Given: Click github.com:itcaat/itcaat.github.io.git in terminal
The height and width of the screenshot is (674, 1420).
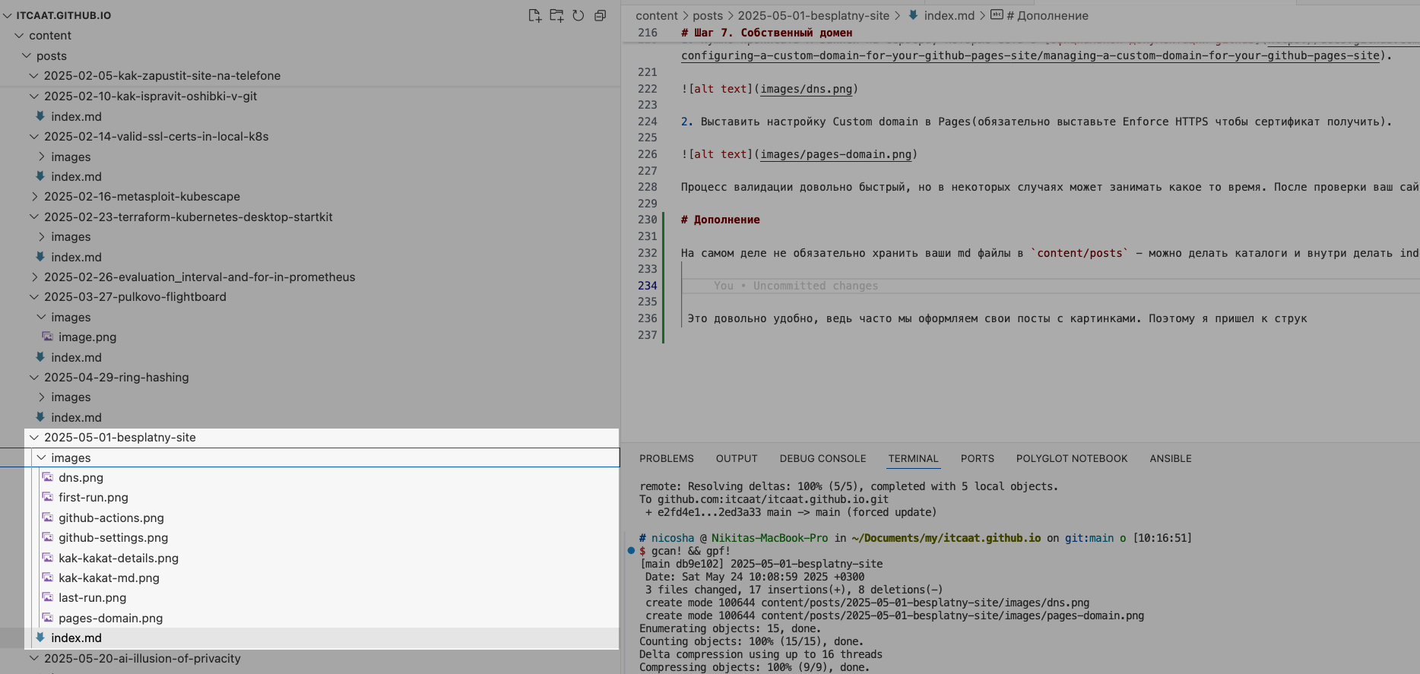Looking at the screenshot, I should point(773,499).
